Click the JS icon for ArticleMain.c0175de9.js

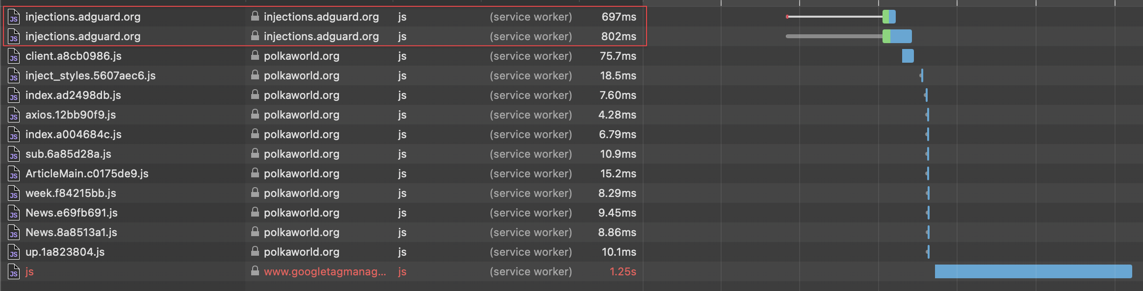pyautogui.click(x=14, y=174)
